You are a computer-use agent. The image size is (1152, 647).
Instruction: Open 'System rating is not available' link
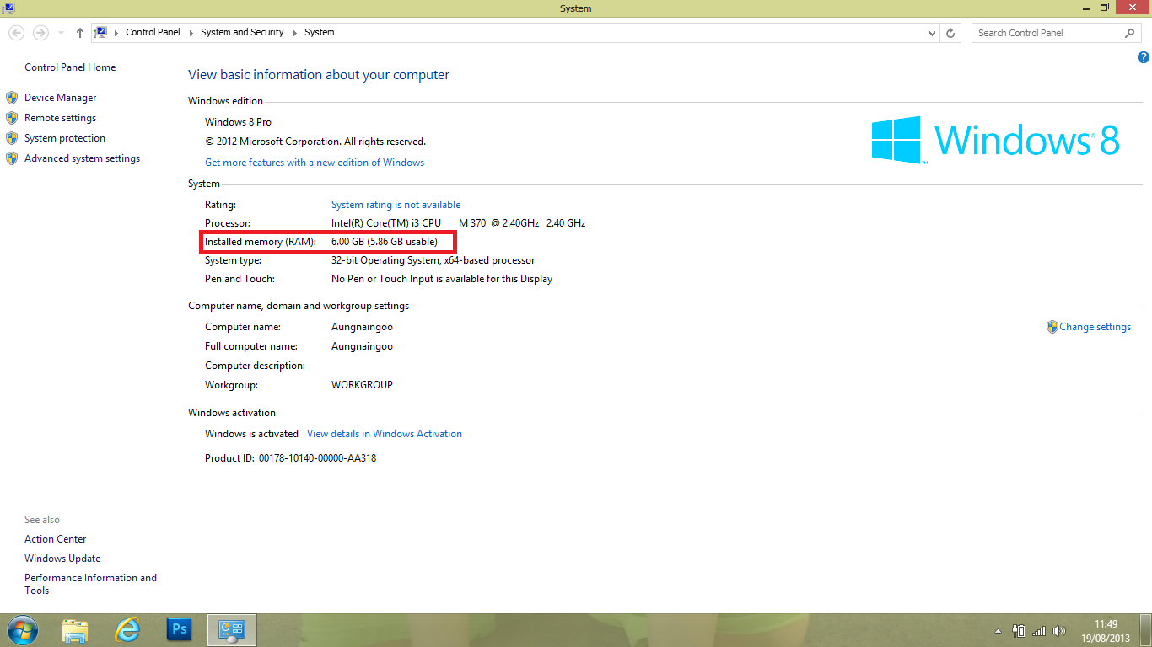[396, 205]
